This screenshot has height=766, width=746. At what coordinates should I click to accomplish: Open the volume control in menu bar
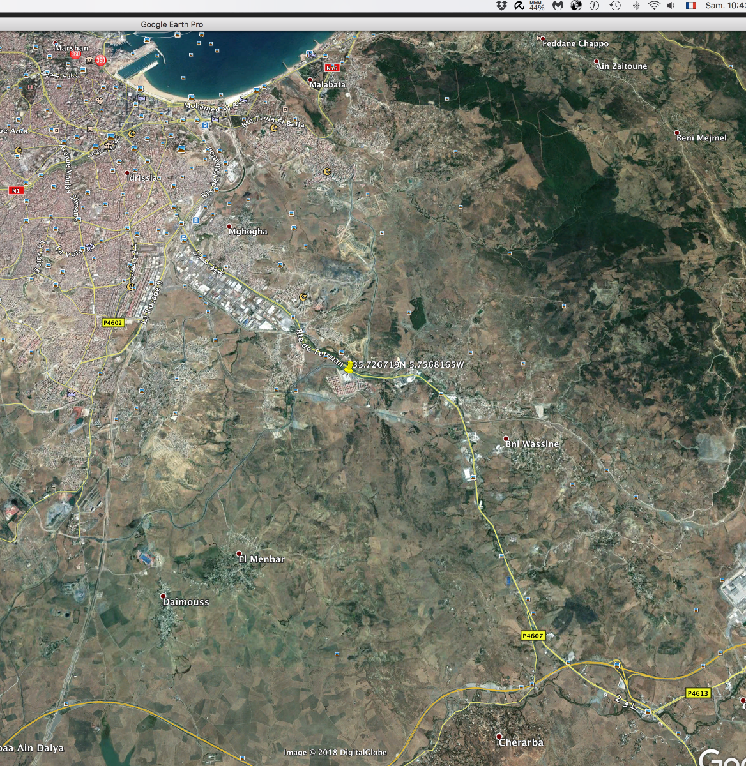(671, 6)
